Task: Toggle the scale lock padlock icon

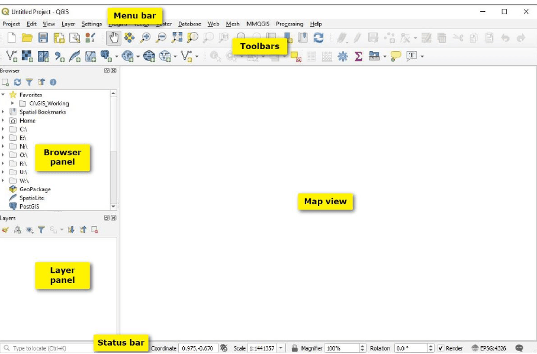Action: 294,348
